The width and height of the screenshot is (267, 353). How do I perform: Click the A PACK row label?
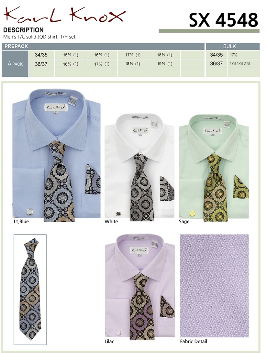[15, 64]
